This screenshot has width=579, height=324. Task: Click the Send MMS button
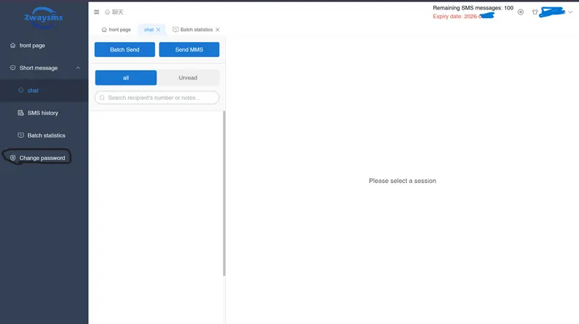tap(189, 49)
